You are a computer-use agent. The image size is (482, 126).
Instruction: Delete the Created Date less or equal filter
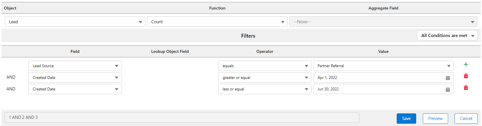coord(466,88)
